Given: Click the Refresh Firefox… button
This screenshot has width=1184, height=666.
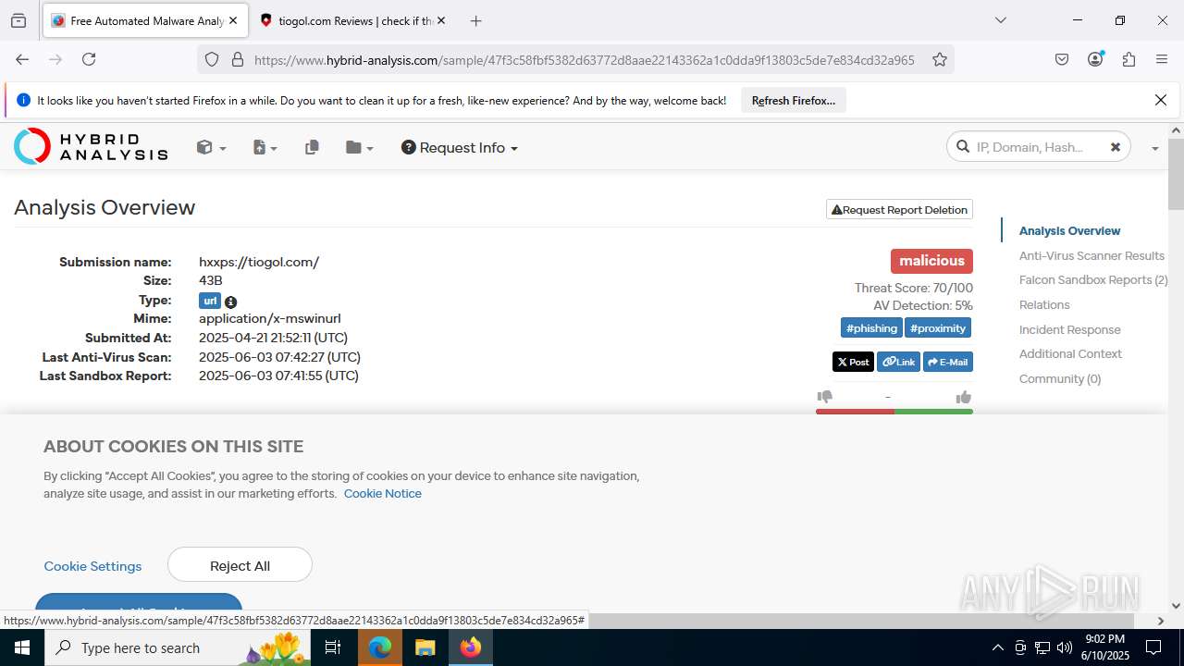Looking at the screenshot, I should click(x=794, y=101).
